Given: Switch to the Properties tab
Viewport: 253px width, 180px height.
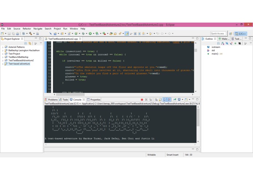Looking at the screenshot, I should click(x=94, y=99).
